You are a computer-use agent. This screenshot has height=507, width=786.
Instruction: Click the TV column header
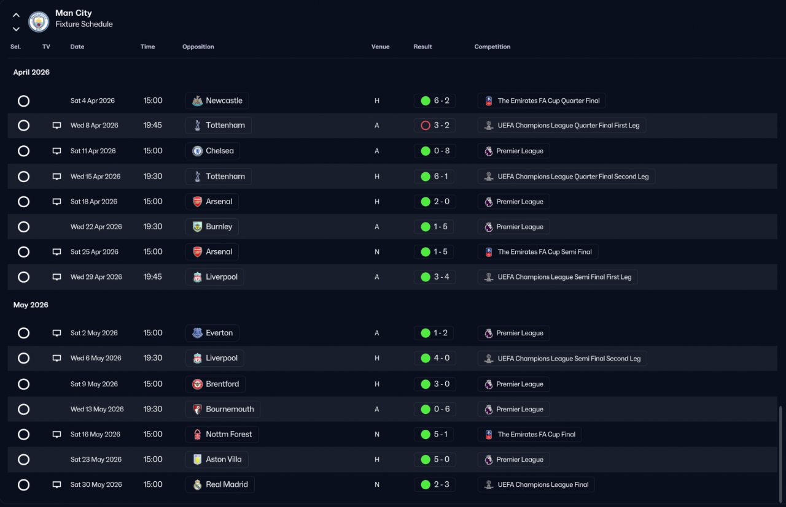pos(46,47)
